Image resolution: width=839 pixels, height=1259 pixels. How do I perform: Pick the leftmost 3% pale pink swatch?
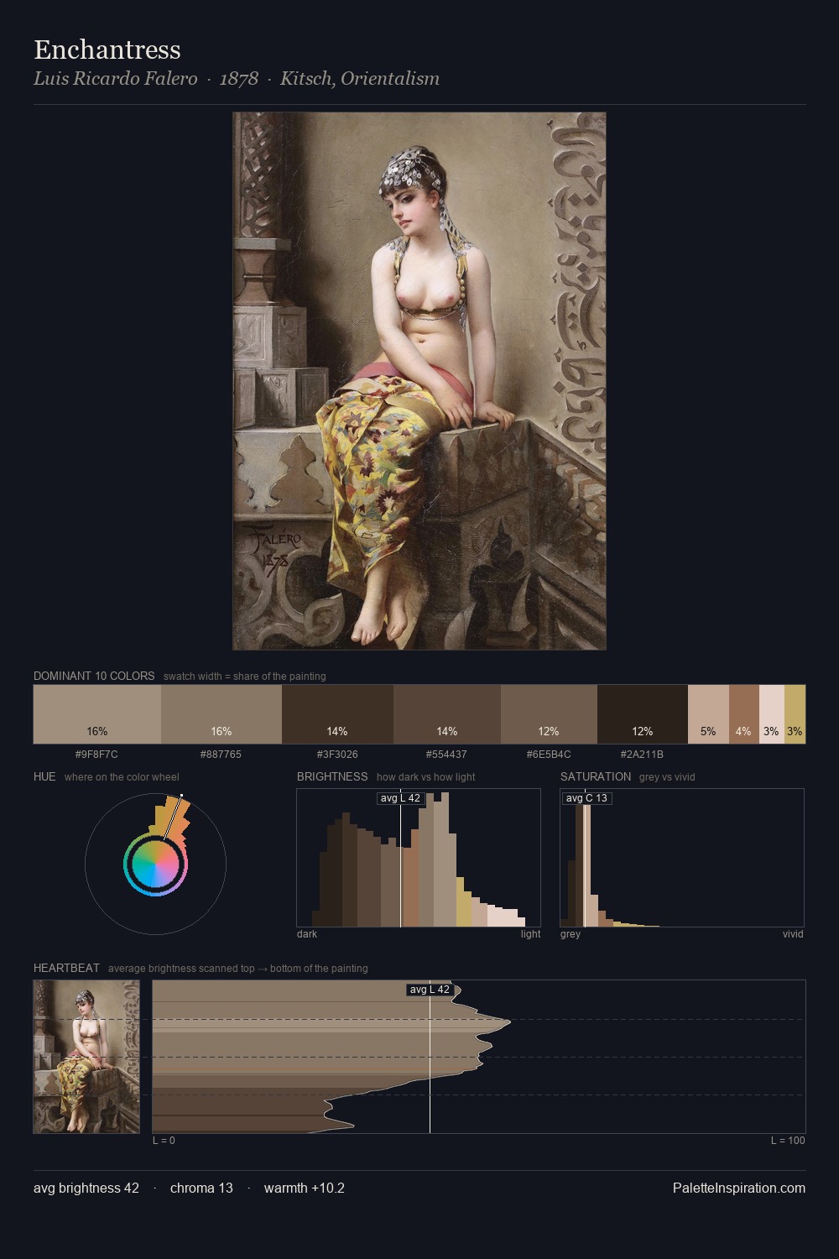pos(772,714)
